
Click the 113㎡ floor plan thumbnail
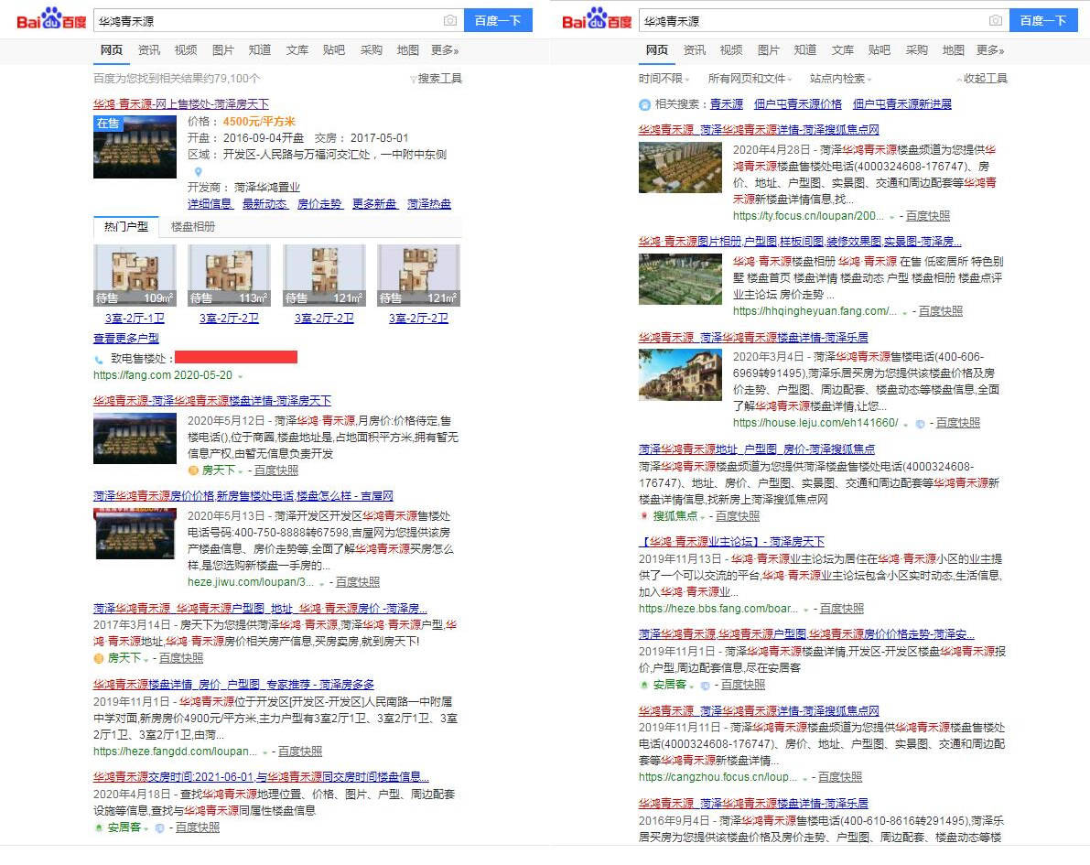pyautogui.click(x=230, y=276)
